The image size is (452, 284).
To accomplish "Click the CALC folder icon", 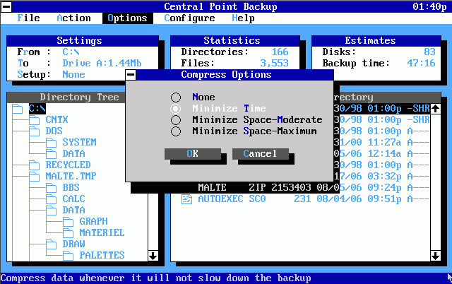I will [52, 199].
